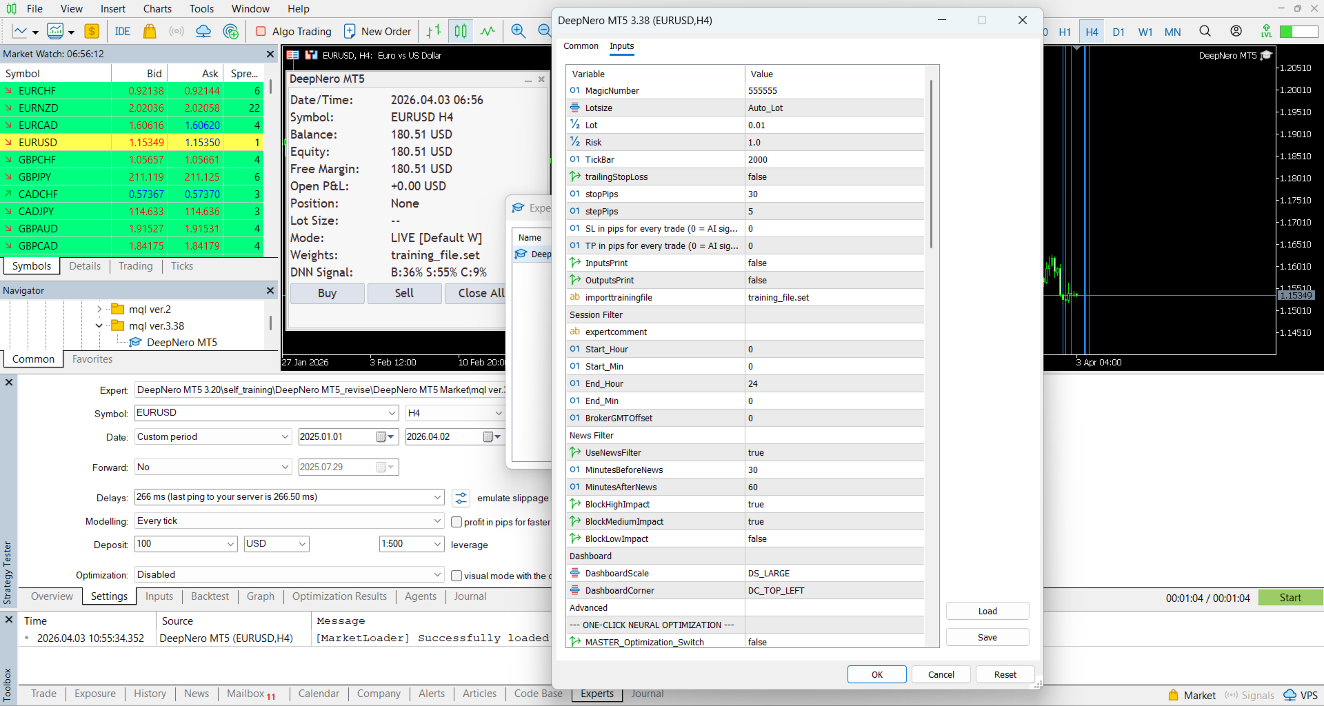Viewport: 1324px width, 706px height.
Task: Open the MetaEditor IDE icon
Action: 123,31
